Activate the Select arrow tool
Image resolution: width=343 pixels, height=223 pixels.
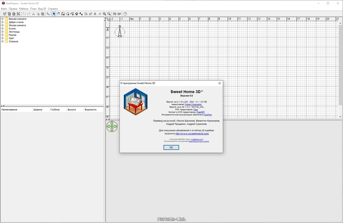[54, 14]
